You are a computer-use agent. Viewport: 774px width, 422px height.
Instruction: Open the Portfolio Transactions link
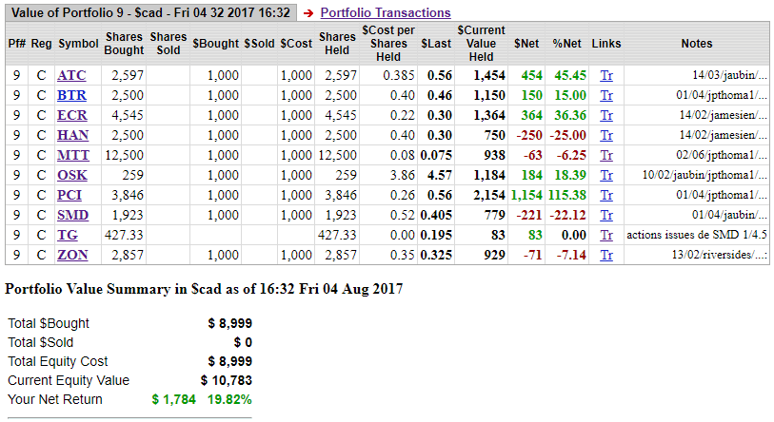click(x=385, y=12)
